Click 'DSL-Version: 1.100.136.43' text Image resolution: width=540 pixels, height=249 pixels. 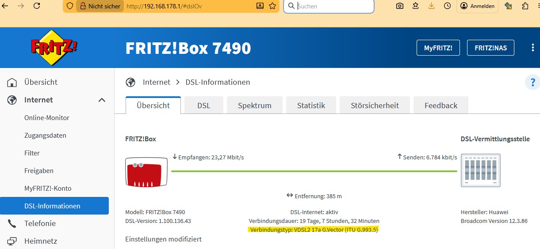[158, 221]
